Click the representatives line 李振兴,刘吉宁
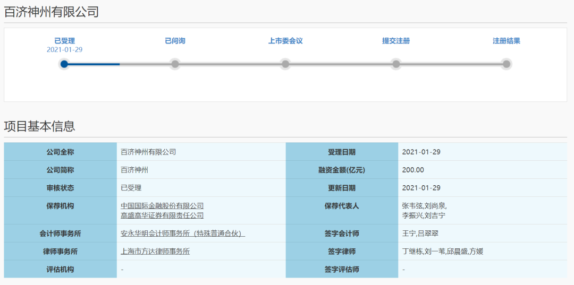Screen dimensions: 574x285 click(423, 215)
